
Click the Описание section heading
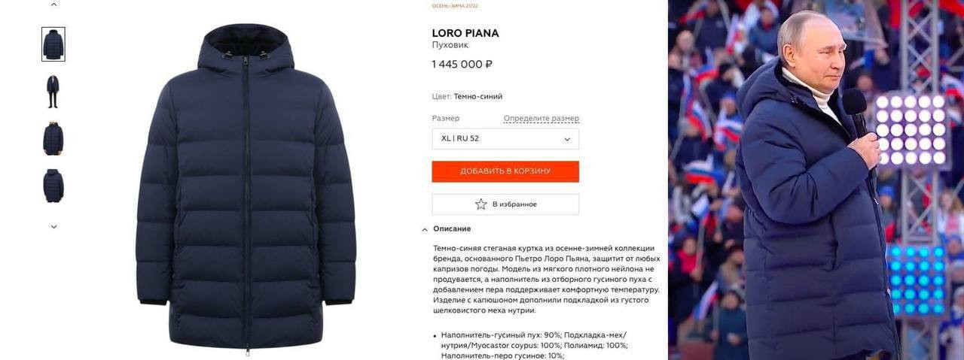pos(452,229)
